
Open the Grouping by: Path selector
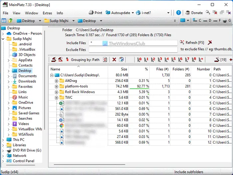[85, 60]
